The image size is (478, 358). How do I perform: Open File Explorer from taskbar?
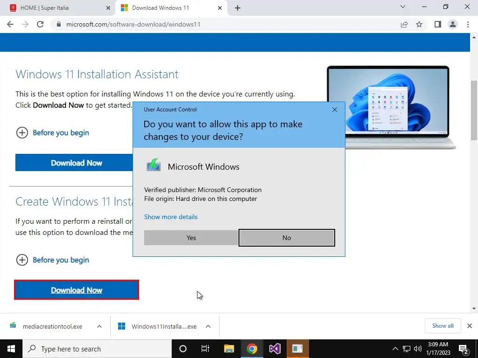pyautogui.click(x=229, y=349)
